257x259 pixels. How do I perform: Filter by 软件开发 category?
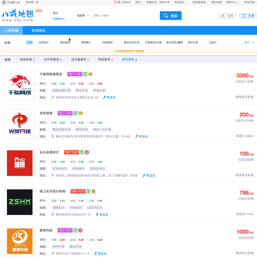coord(193,43)
